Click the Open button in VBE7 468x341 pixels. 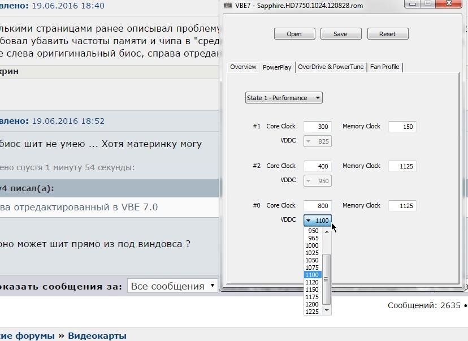click(294, 34)
